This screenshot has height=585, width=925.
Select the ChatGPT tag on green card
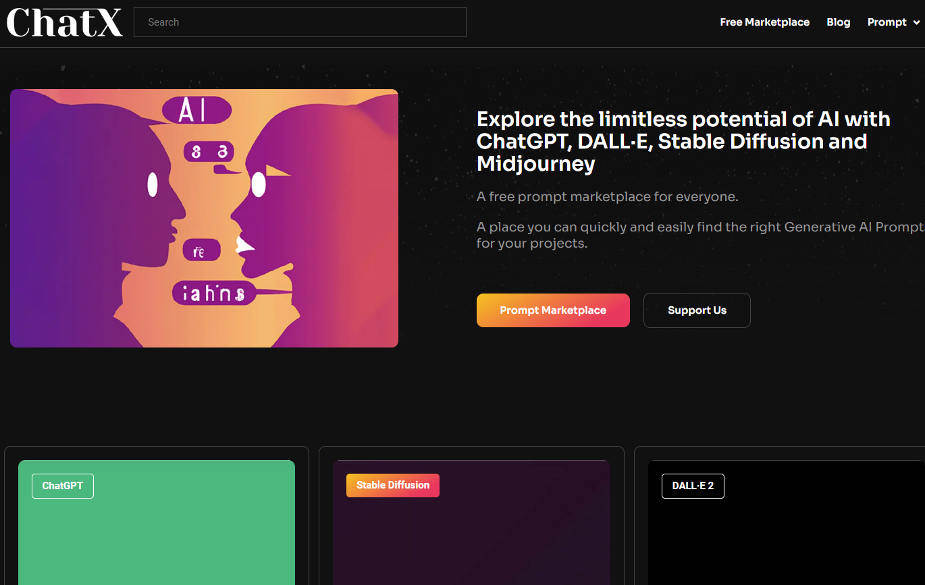pos(63,486)
